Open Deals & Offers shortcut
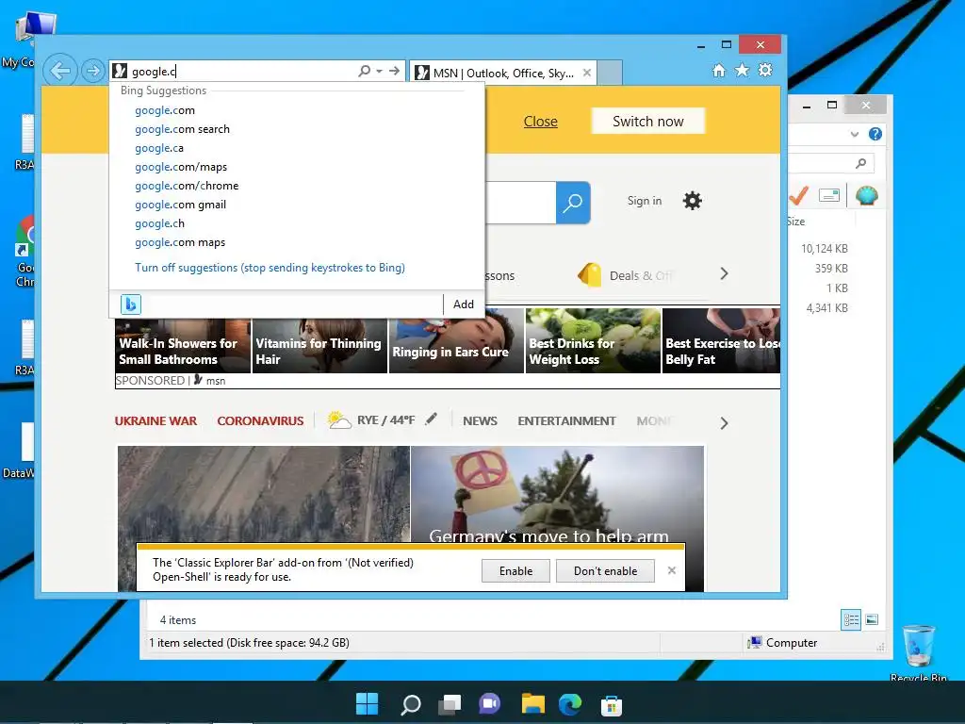The image size is (965, 724). coord(626,275)
